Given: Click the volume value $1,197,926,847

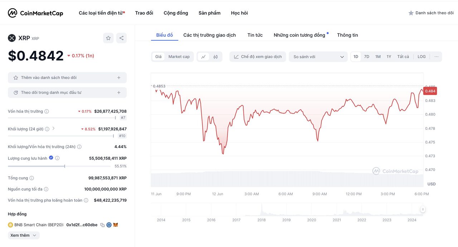Looking at the screenshot, I should 112,129.
